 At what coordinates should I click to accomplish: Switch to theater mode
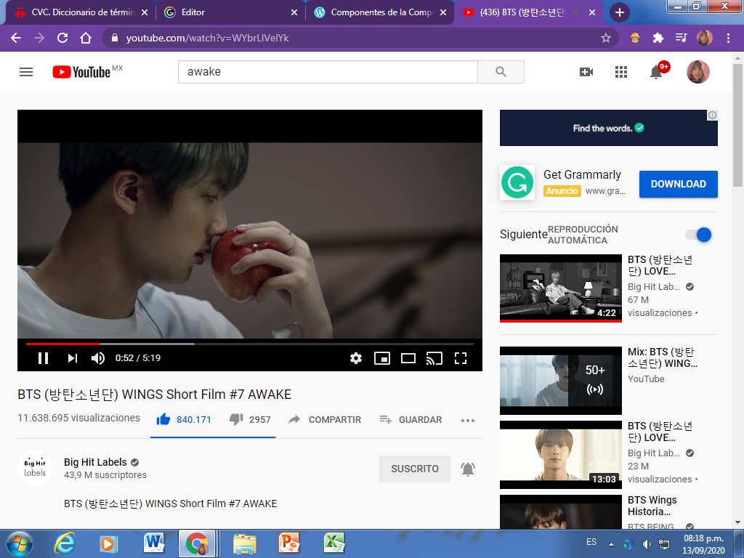coord(408,358)
